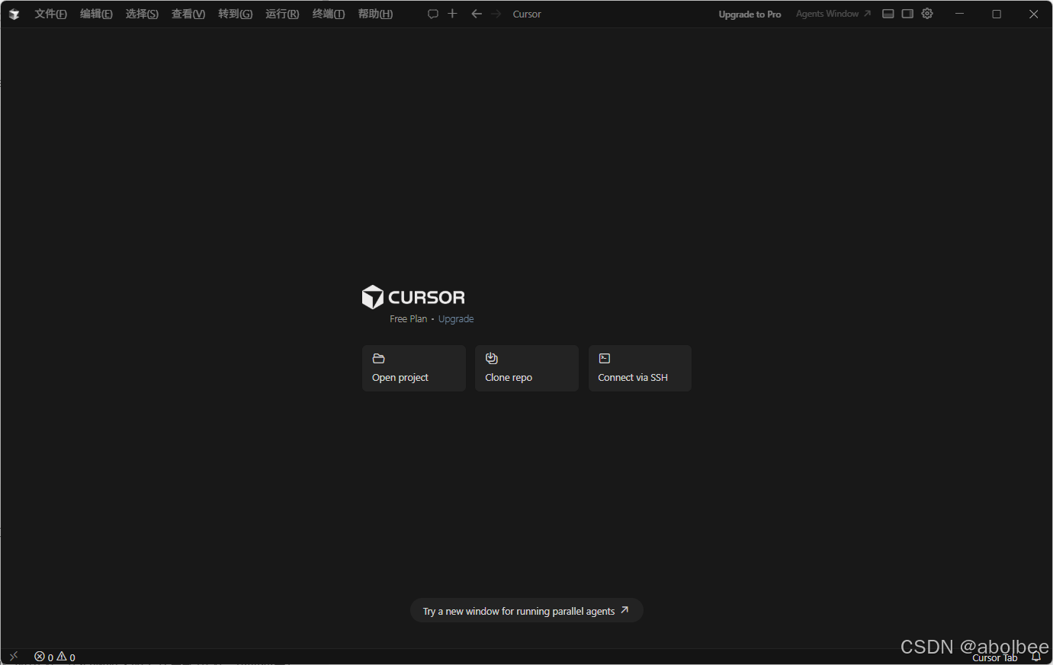
Task: Open errors and warnings count in status bar
Action: [x=55, y=657]
